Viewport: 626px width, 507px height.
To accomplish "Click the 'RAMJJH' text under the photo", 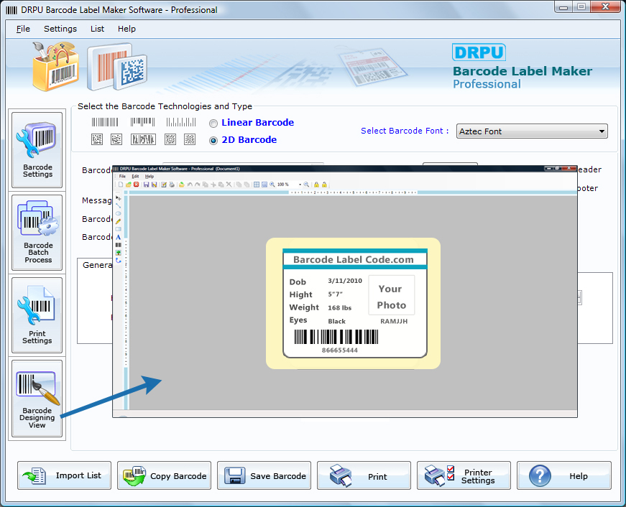I will pos(394,322).
